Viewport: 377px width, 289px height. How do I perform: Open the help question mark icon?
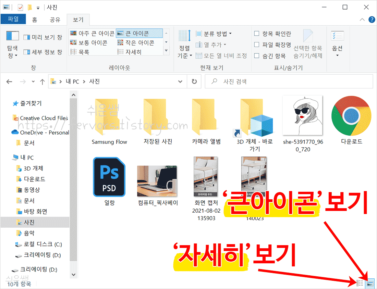[372, 20]
